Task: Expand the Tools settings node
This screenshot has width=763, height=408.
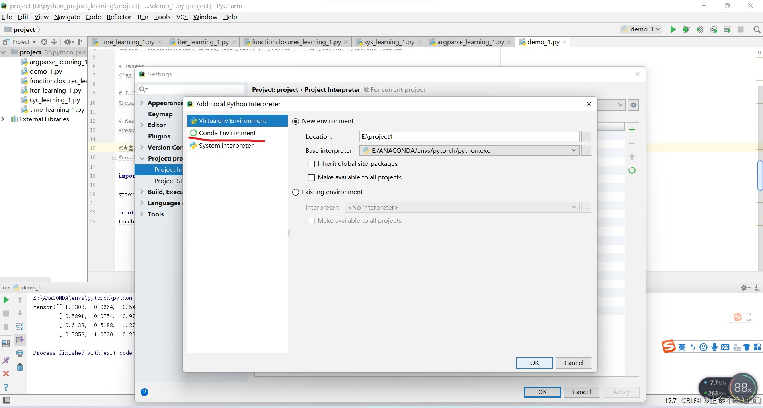Action: coord(142,214)
